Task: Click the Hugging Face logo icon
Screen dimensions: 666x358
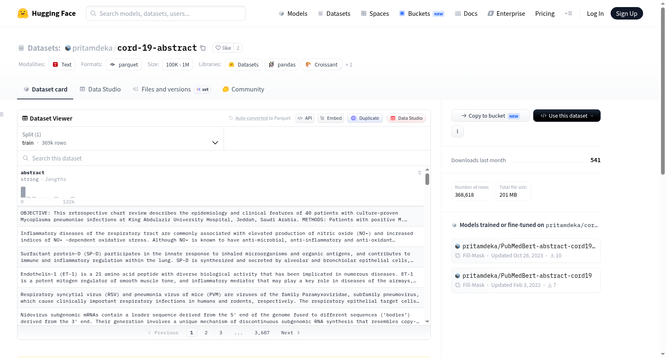Action: [x=23, y=13]
